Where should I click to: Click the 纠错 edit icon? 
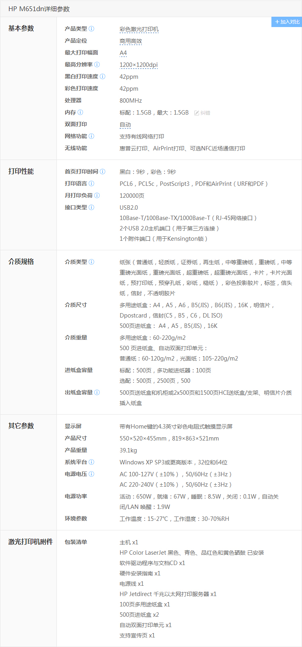(x=196, y=113)
